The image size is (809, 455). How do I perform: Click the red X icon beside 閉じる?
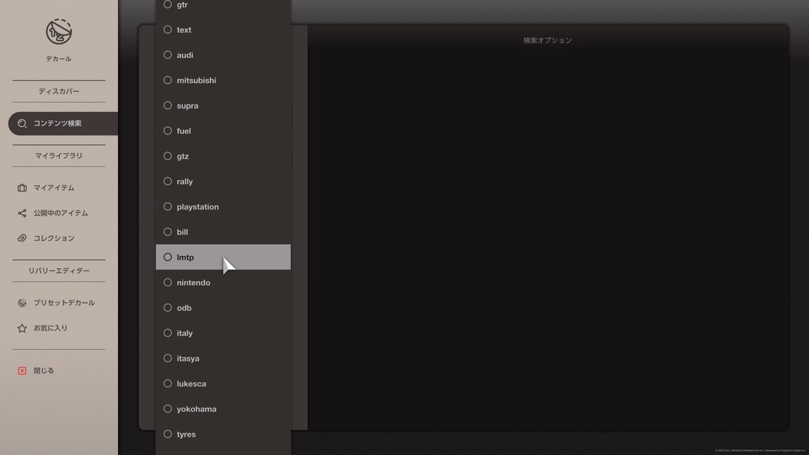coord(22,371)
